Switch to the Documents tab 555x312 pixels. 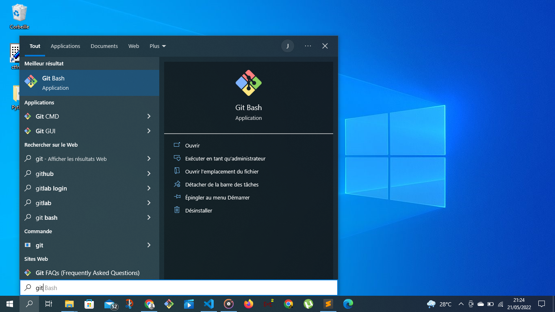(x=104, y=46)
